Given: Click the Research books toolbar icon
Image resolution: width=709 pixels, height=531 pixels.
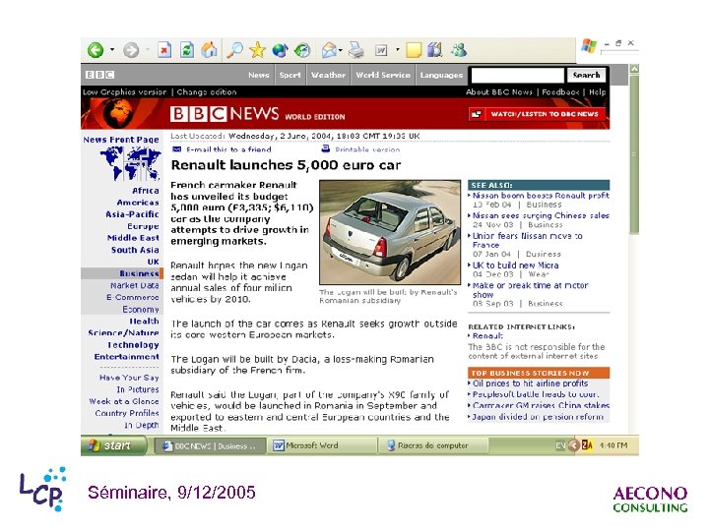Looking at the screenshot, I should (435, 50).
